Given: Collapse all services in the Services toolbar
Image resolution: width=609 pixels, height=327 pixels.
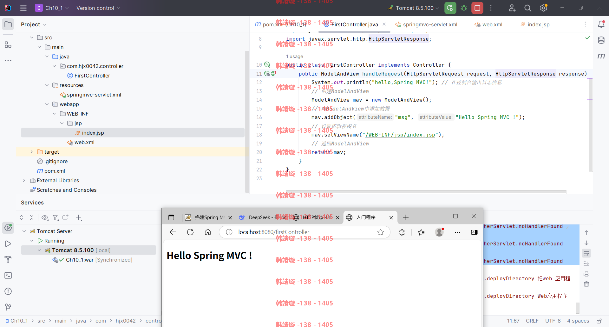Looking at the screenshot, I should [32, 217].
